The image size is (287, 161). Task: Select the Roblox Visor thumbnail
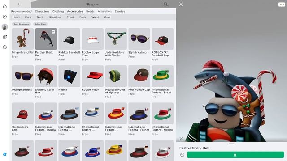pyautogui.click(x=93, y=76)
